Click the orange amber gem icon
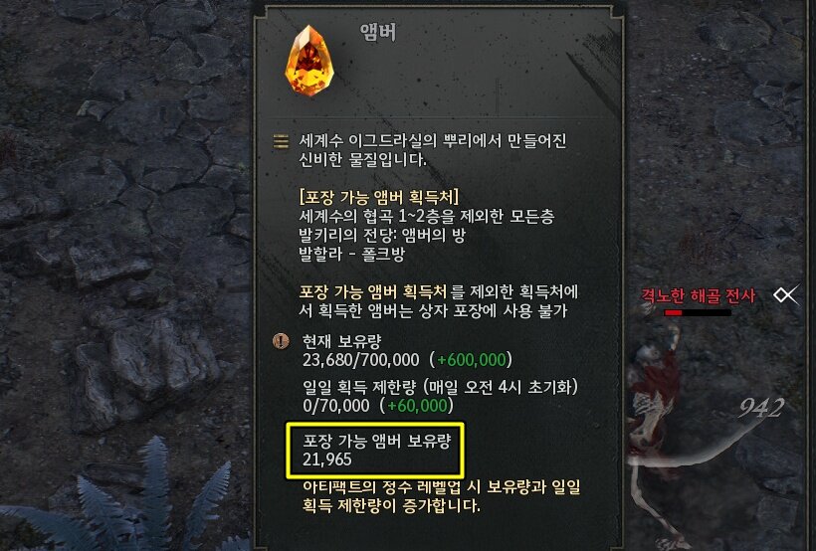The width and height of the screenshot is (816, 551). (x=309, y=61)
